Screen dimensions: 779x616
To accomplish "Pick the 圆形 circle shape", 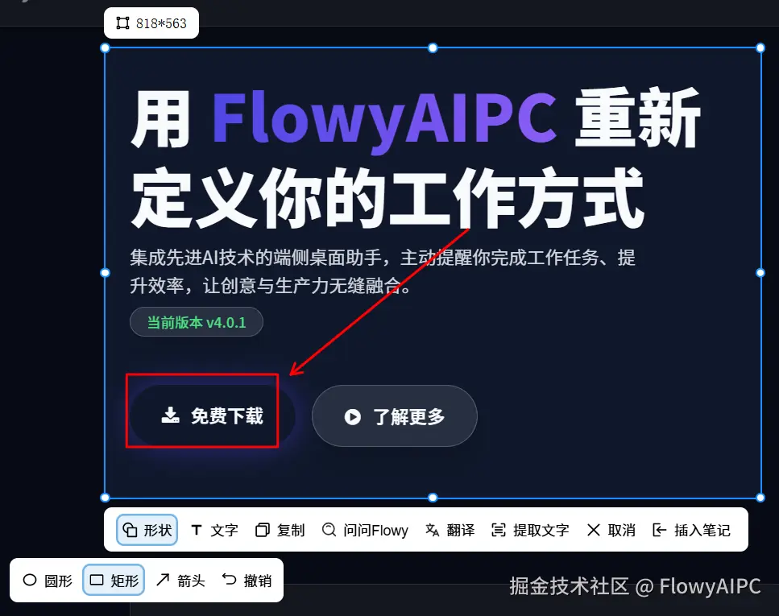I will (x=48, y=581).
